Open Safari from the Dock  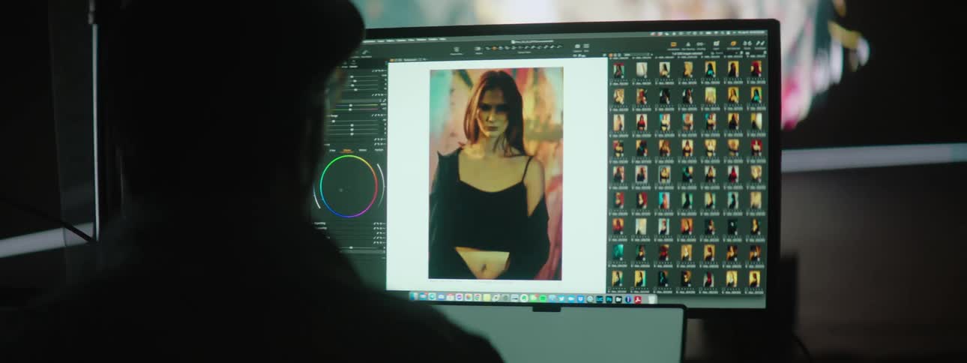432,298
